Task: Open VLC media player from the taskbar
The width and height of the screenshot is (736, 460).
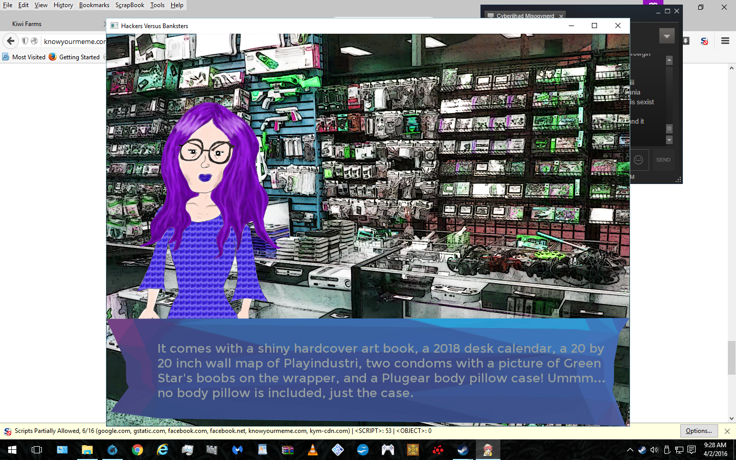Action: pos(312,450)
